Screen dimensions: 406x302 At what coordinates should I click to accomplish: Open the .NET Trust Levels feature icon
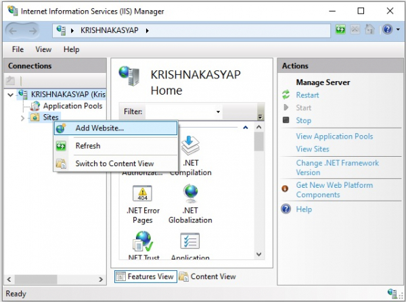click(x=143, y=241)
